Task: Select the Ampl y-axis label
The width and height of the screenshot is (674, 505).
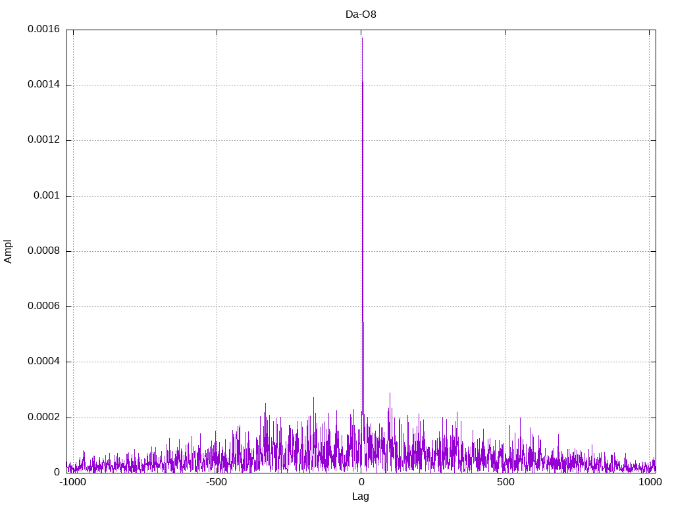Action: (x=8, y=251)
